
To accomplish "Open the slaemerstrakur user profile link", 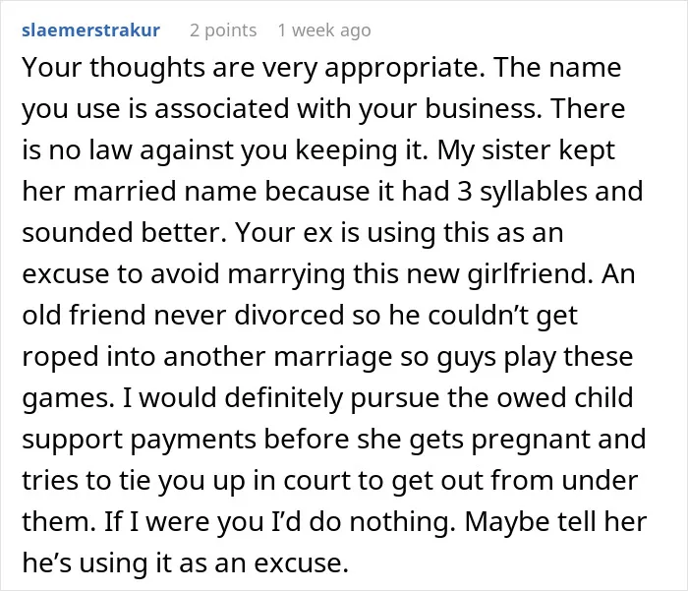I will pyautogui.click(x=90, y=30).
